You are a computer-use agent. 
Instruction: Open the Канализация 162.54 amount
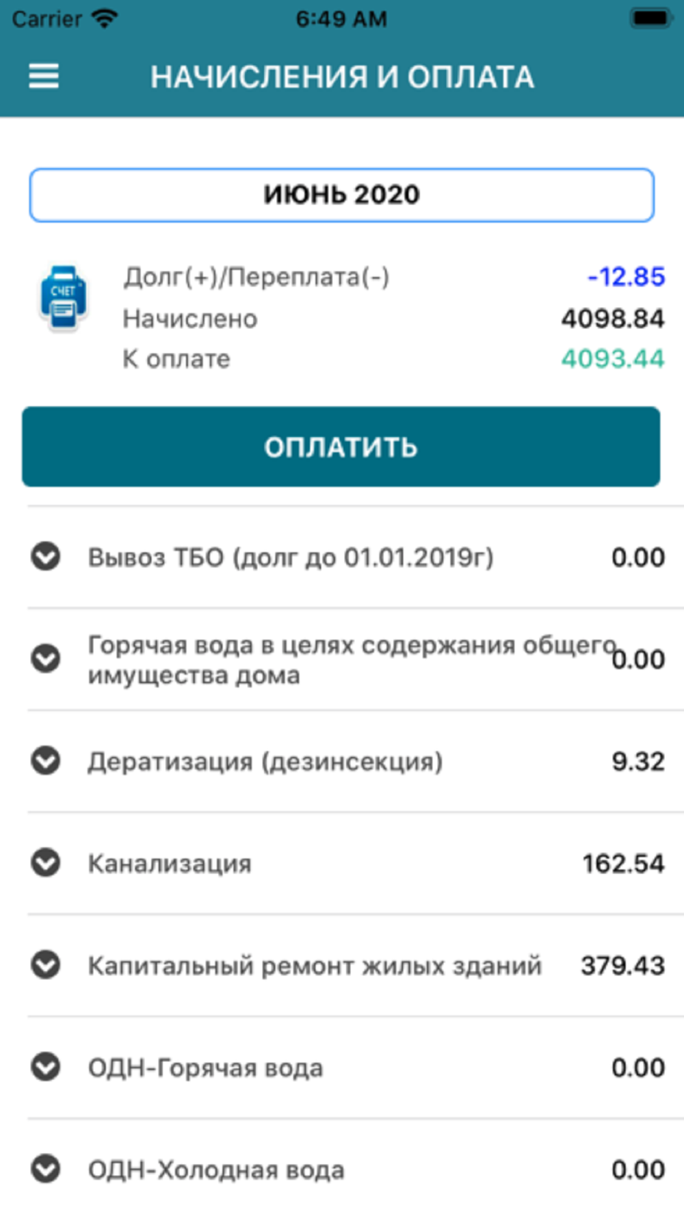[623, 863]
